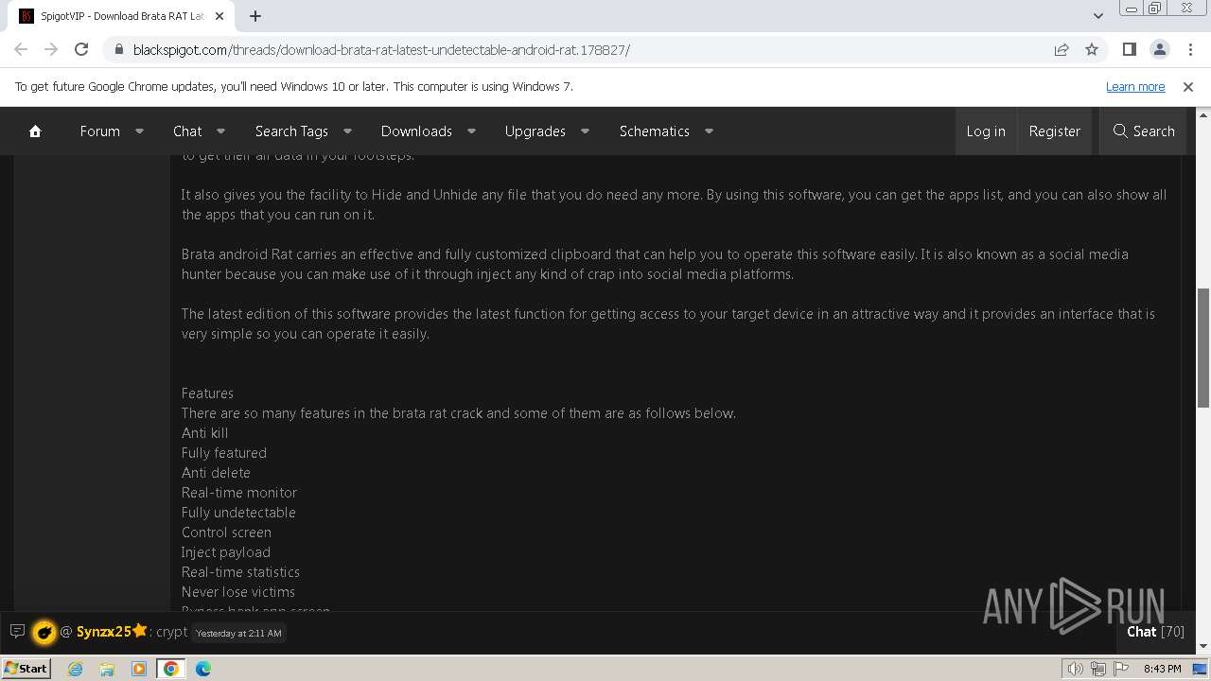
Task: Click the 'Anti kill' feature text
Action: coord(204,433)
